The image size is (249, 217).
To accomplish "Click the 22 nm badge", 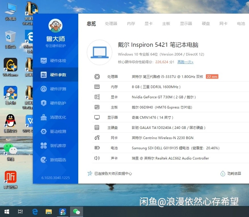I will point(212,77).
